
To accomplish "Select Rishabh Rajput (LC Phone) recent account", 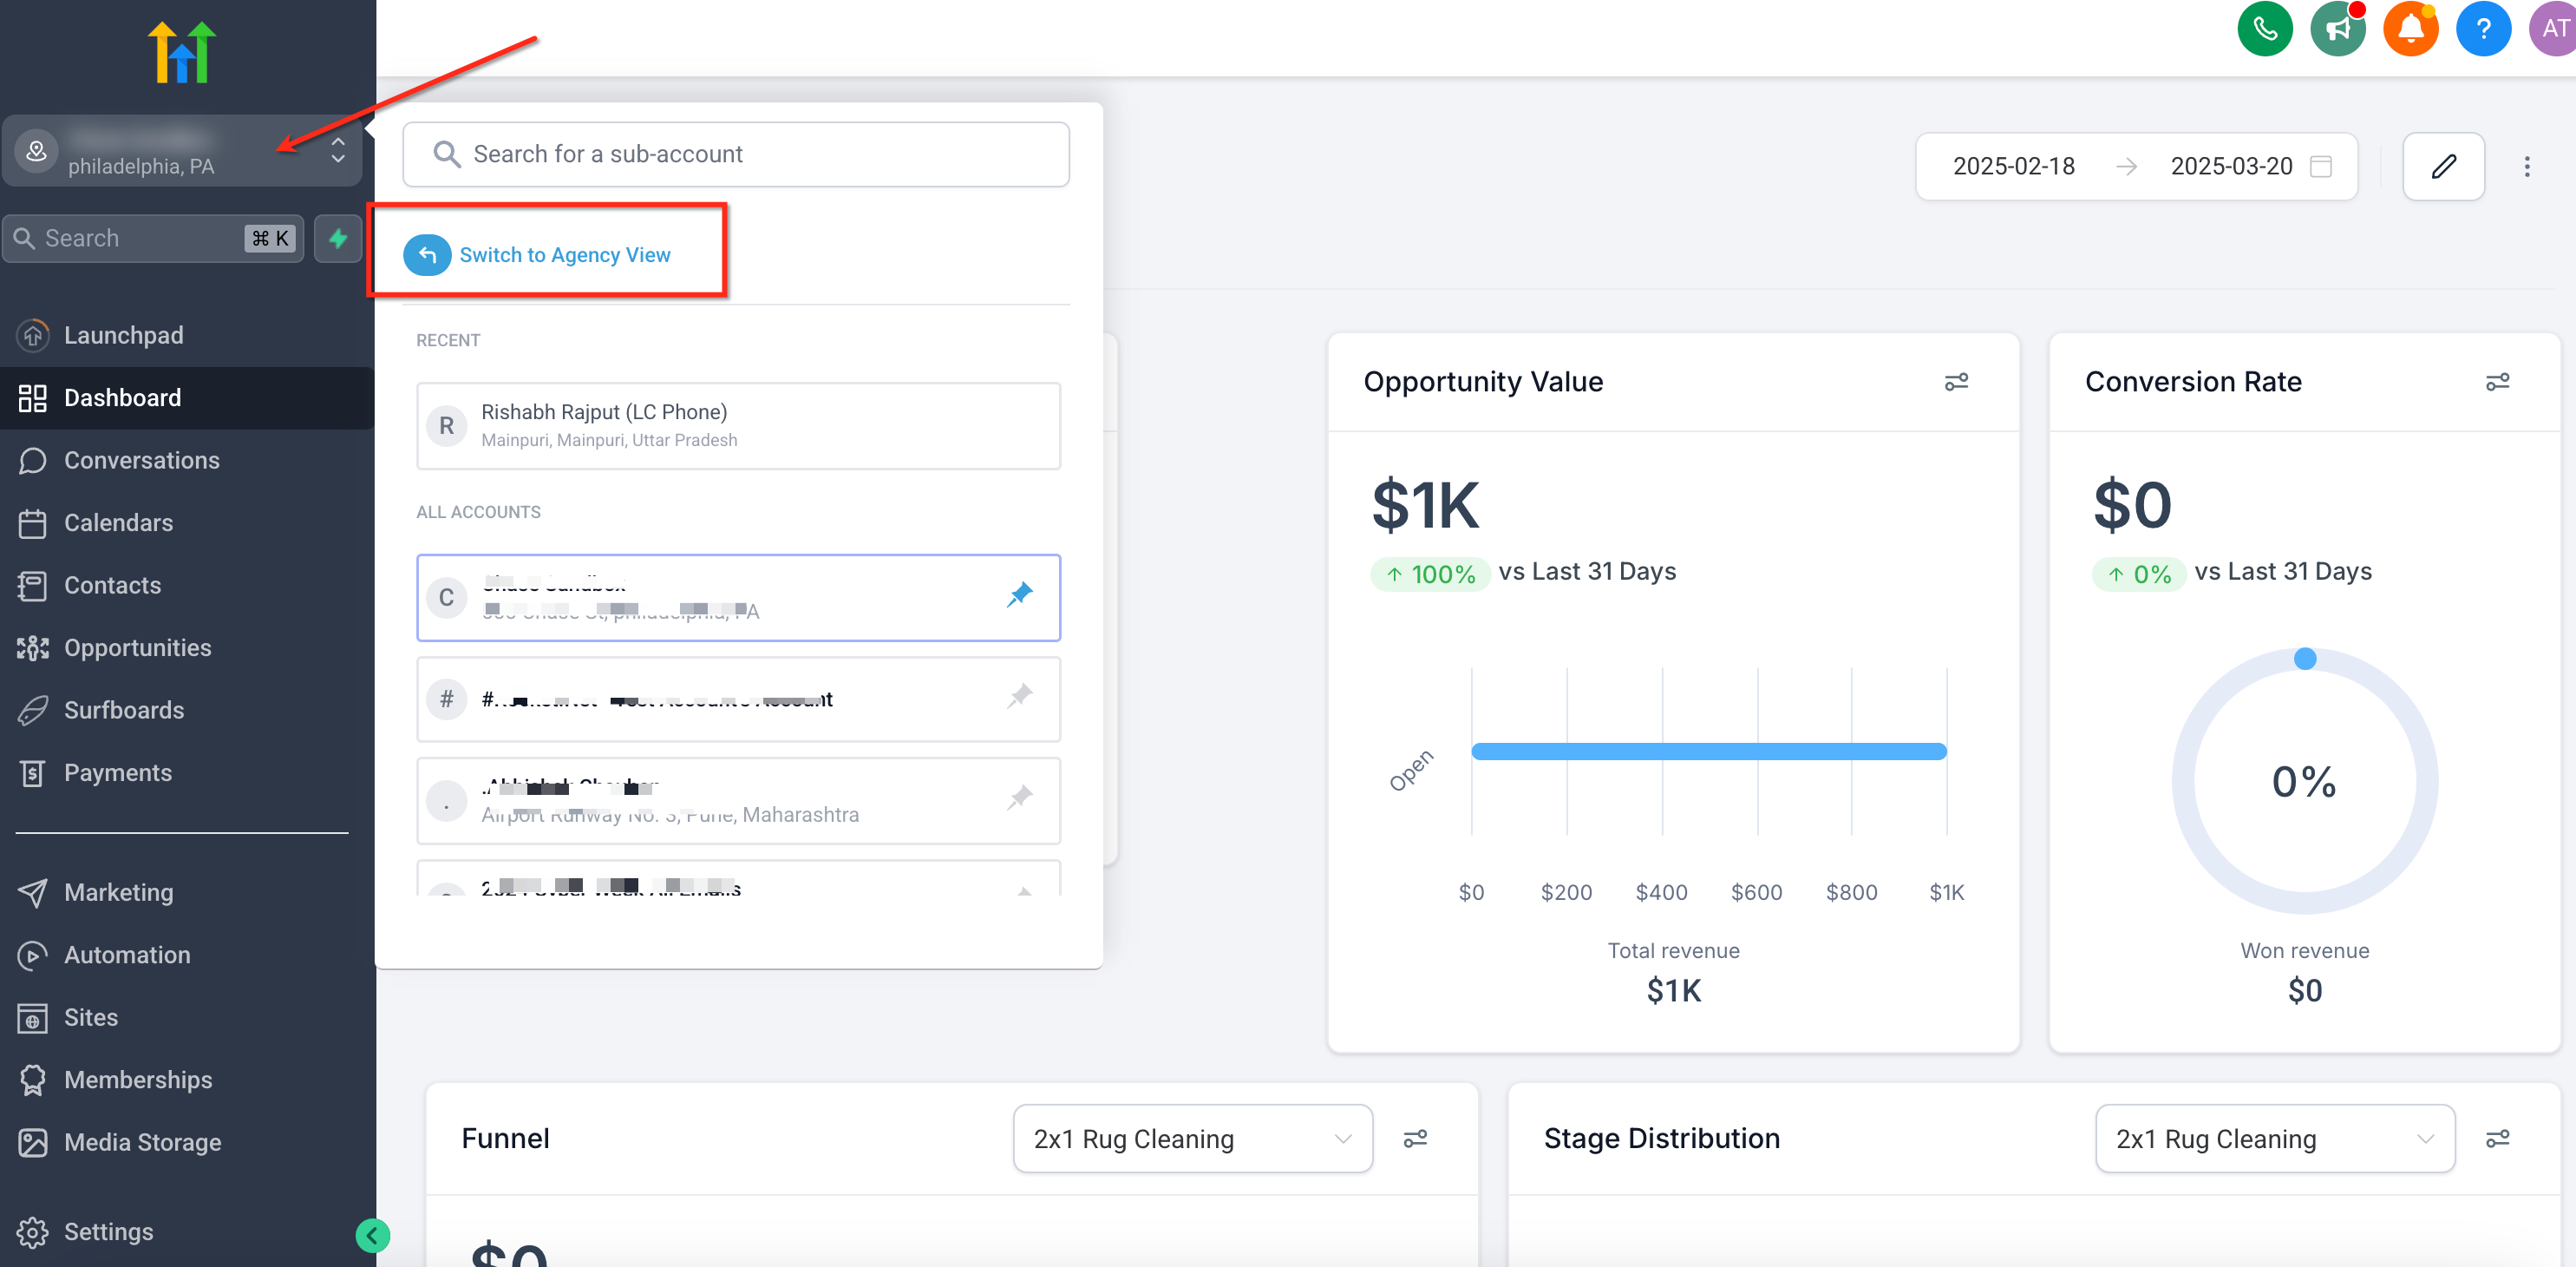I will pyautogui.click(x=738, y=425).
